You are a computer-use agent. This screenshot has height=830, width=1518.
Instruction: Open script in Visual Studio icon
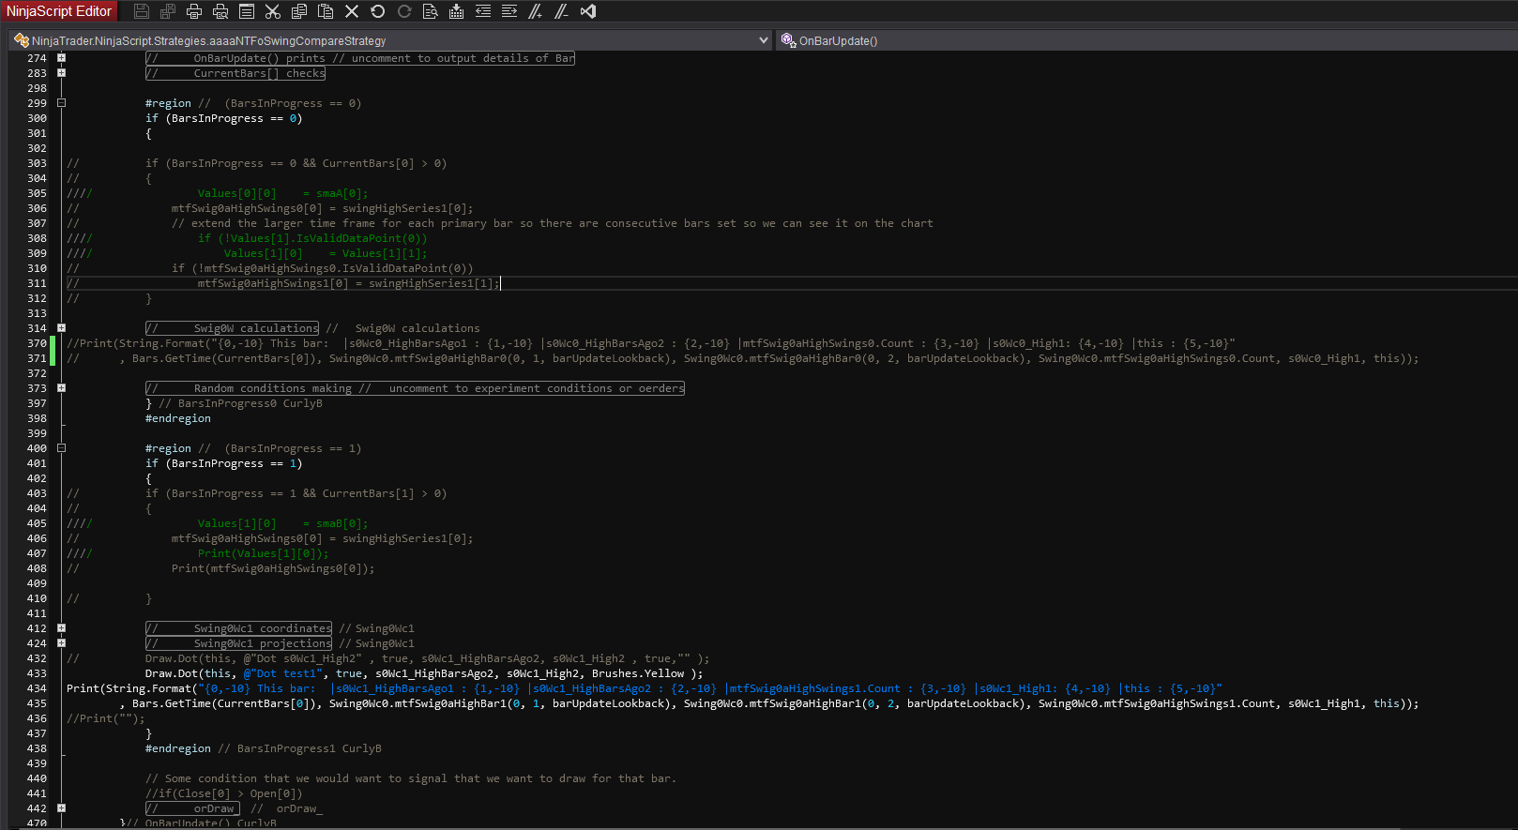coord(588,11)
